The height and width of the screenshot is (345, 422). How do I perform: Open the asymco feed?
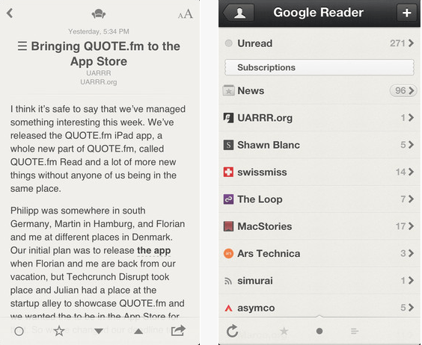[319, 305]
